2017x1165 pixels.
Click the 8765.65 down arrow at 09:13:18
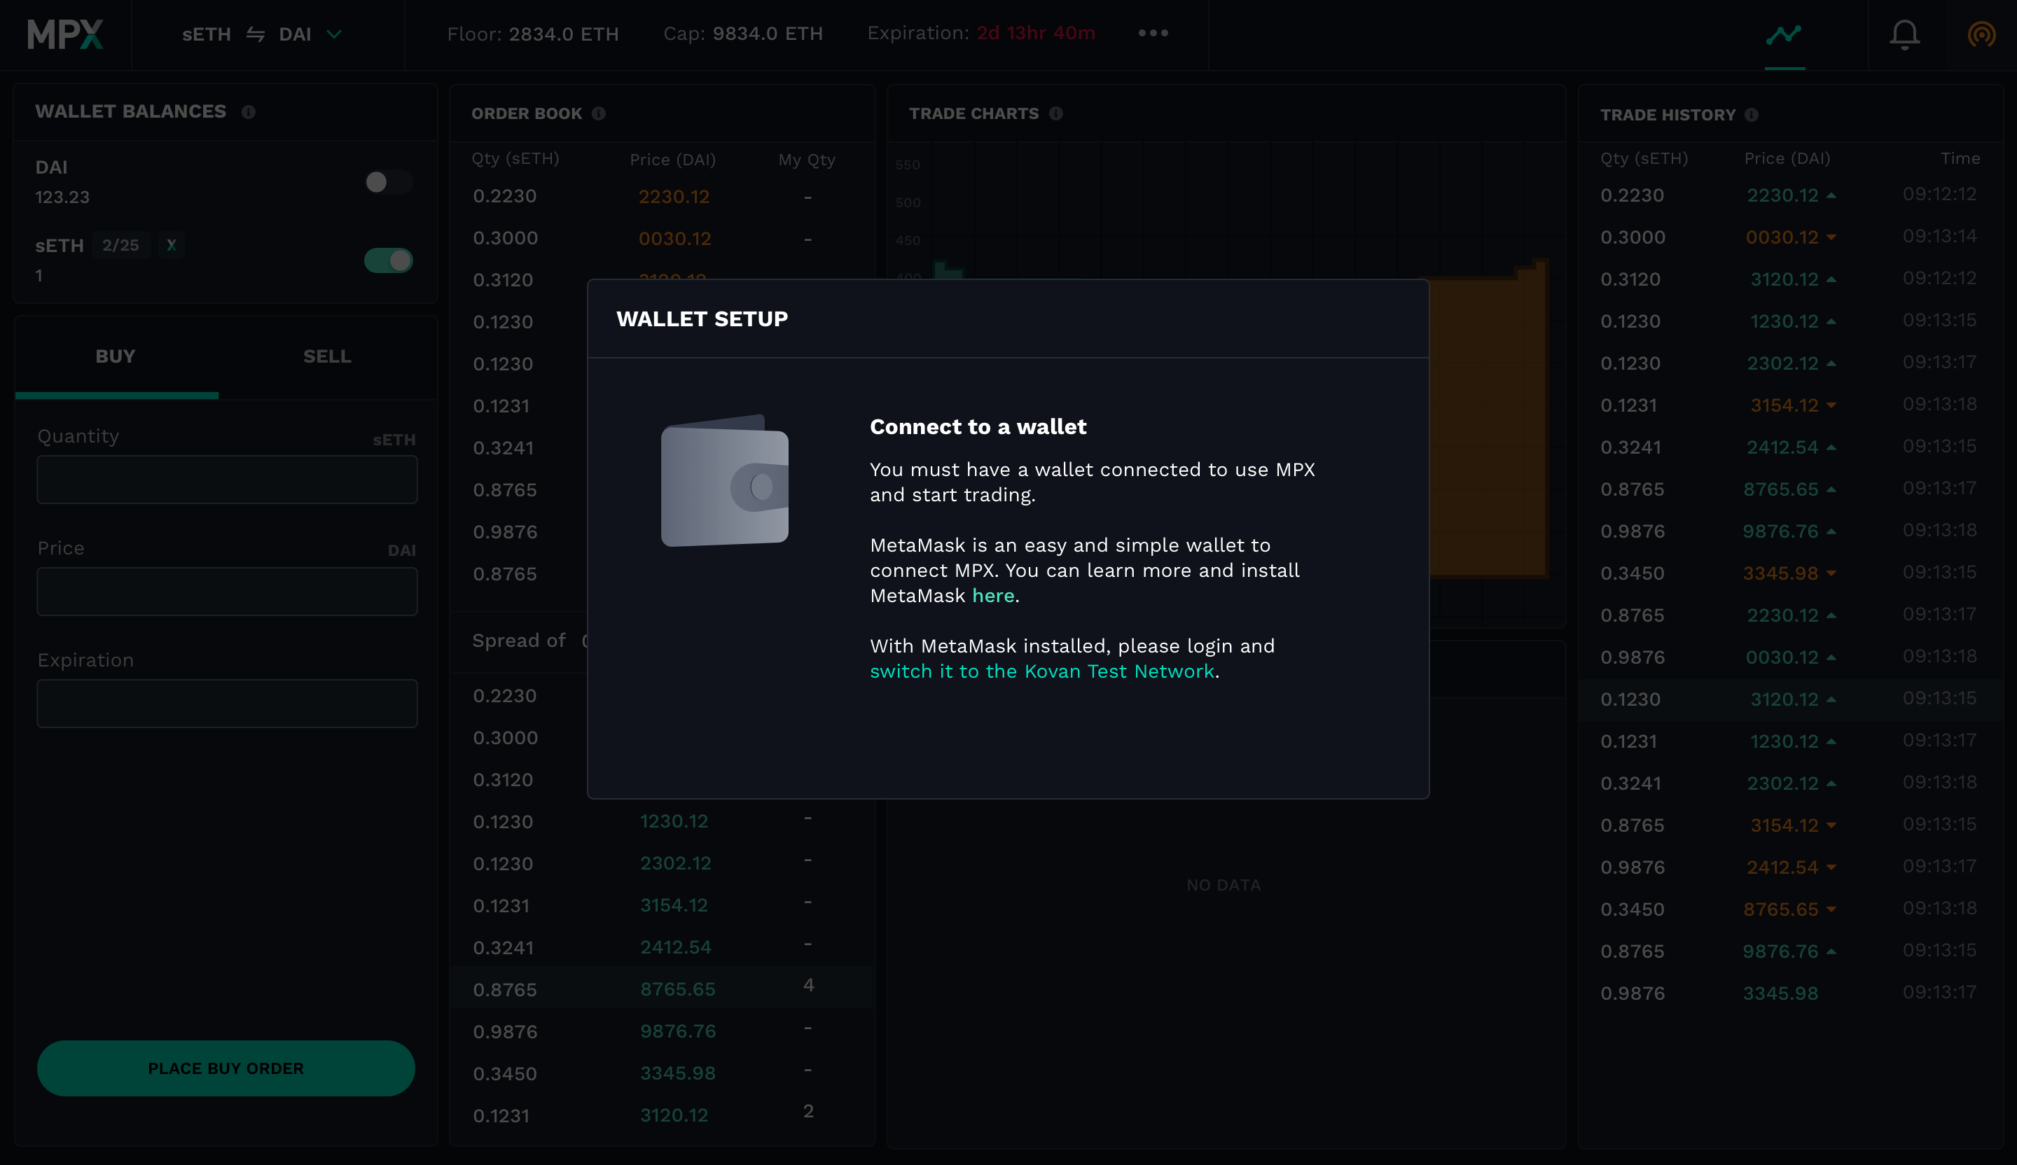[1831, 909]
